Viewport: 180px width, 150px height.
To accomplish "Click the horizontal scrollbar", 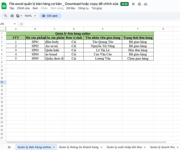I will point(87,142).
